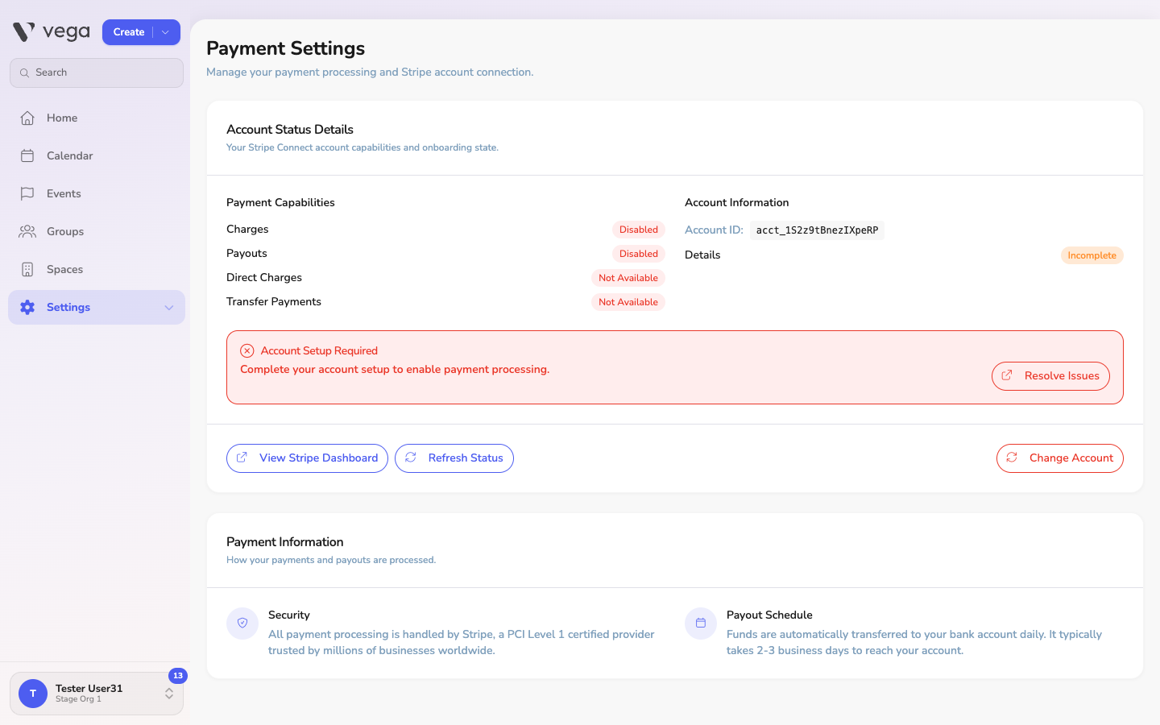Viewport: 1160px width, 725px height.
Task: Click the Account Information heading
Action: point(737,202)
